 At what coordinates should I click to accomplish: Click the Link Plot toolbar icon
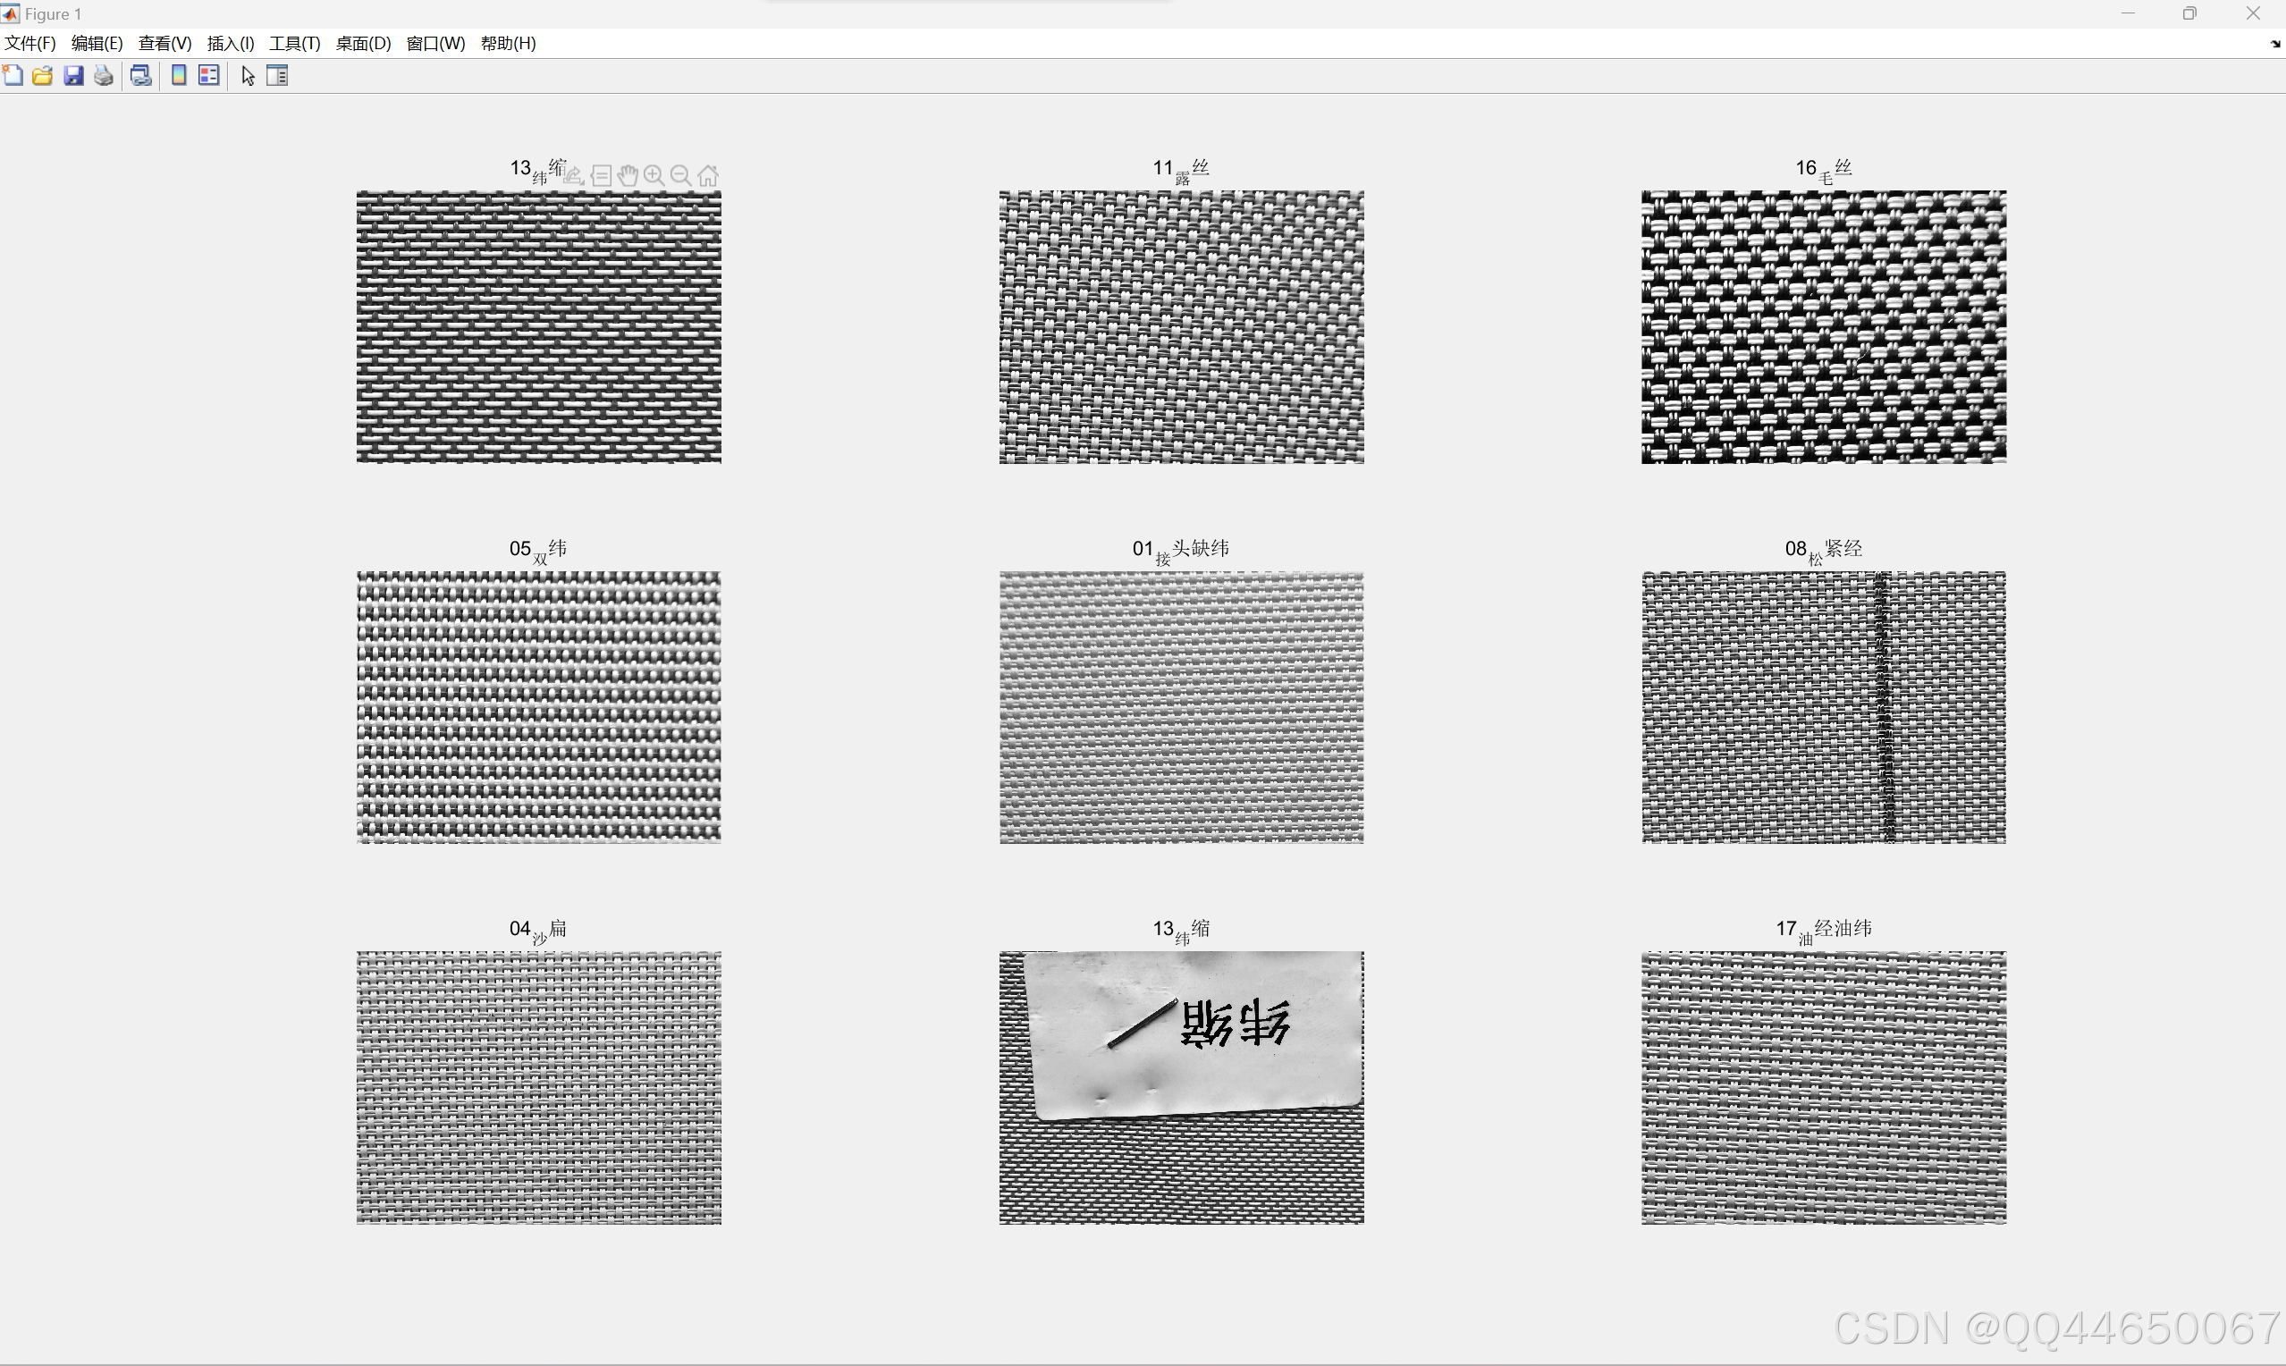point(140,75)
